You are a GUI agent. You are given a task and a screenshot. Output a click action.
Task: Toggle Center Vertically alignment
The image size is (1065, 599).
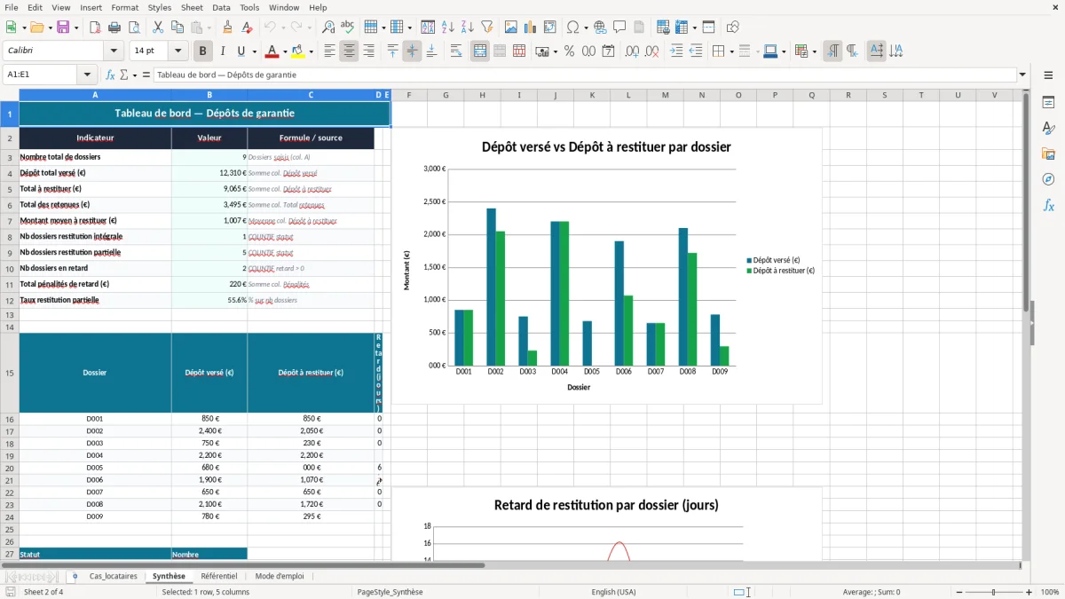click(x=412, y=51)
